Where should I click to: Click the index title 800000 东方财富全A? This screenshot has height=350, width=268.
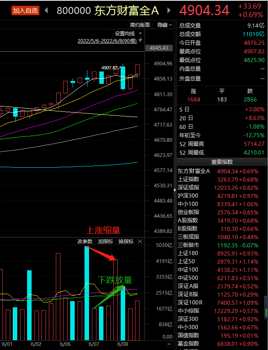click(108, 11)
